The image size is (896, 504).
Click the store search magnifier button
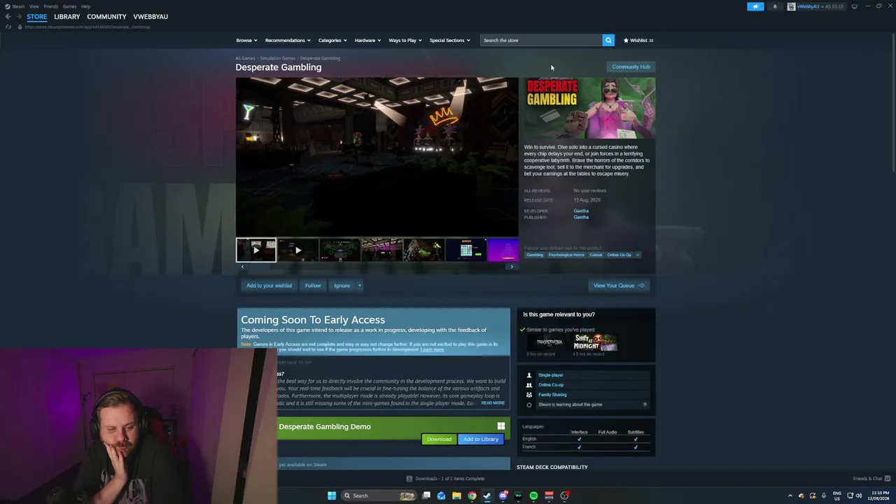[608, 40]
